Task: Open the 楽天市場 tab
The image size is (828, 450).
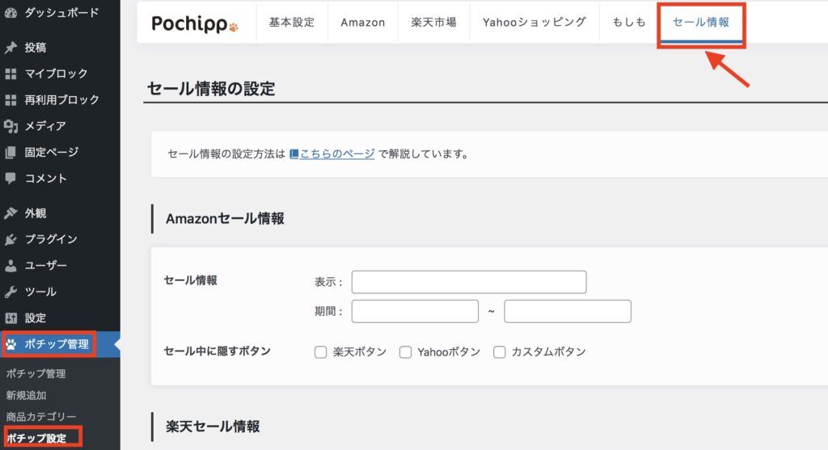Action: [x=433, y=22]
